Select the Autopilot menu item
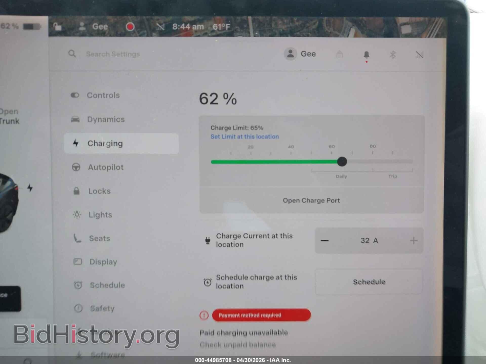The height and width of the screenshot is (364, 486). tap(106, 167)
